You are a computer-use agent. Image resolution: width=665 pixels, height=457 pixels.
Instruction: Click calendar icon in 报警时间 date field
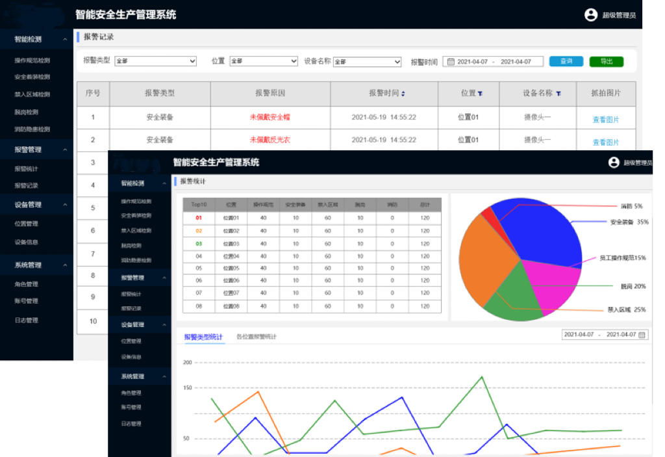click(x=451, y=62)
